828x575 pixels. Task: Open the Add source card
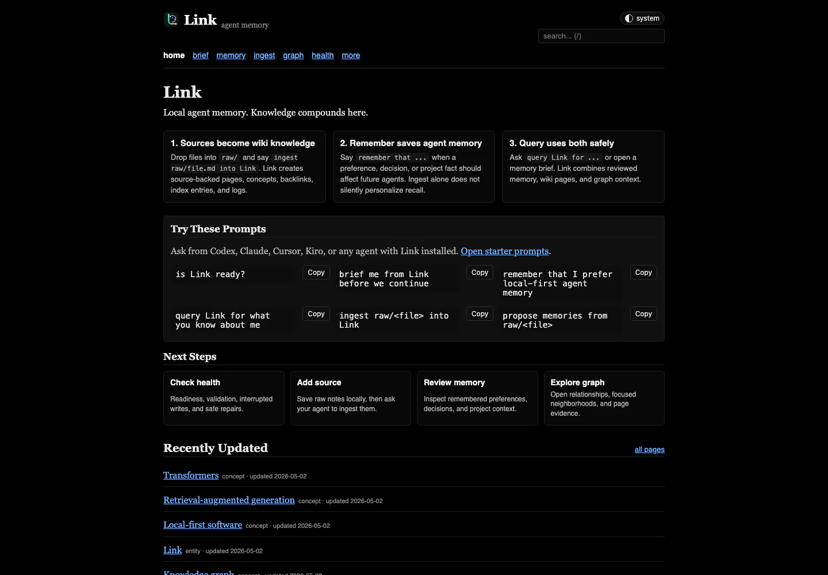350,398
